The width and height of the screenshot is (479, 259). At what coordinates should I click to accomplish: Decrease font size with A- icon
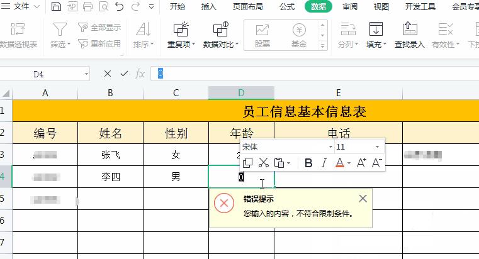click(377, 163)
